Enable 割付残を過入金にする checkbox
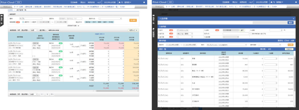 (251, 33)
